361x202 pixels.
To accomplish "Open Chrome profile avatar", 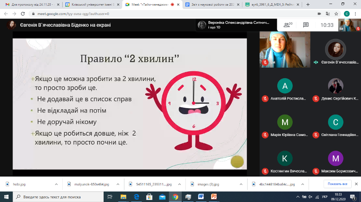I will pyautogui.click(x=347, y=13).
